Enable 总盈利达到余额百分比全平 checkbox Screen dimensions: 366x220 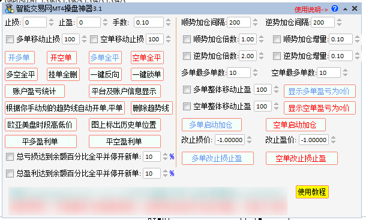[x=10, y=173]
